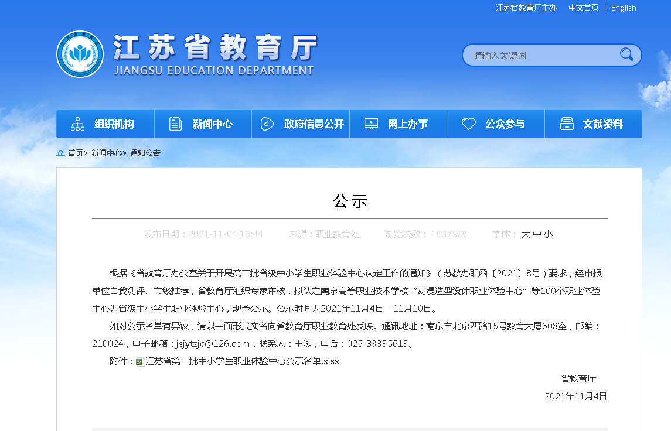Screen dimensions: 671x431
Task: Click the 组织机构 org-chart icon
Action: coord(77,124)
